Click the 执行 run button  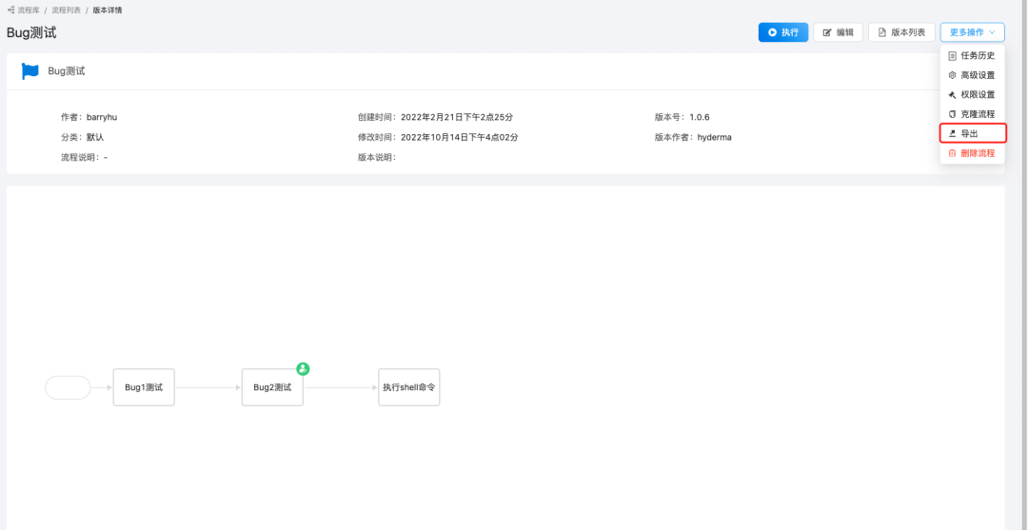click(782, 32)
